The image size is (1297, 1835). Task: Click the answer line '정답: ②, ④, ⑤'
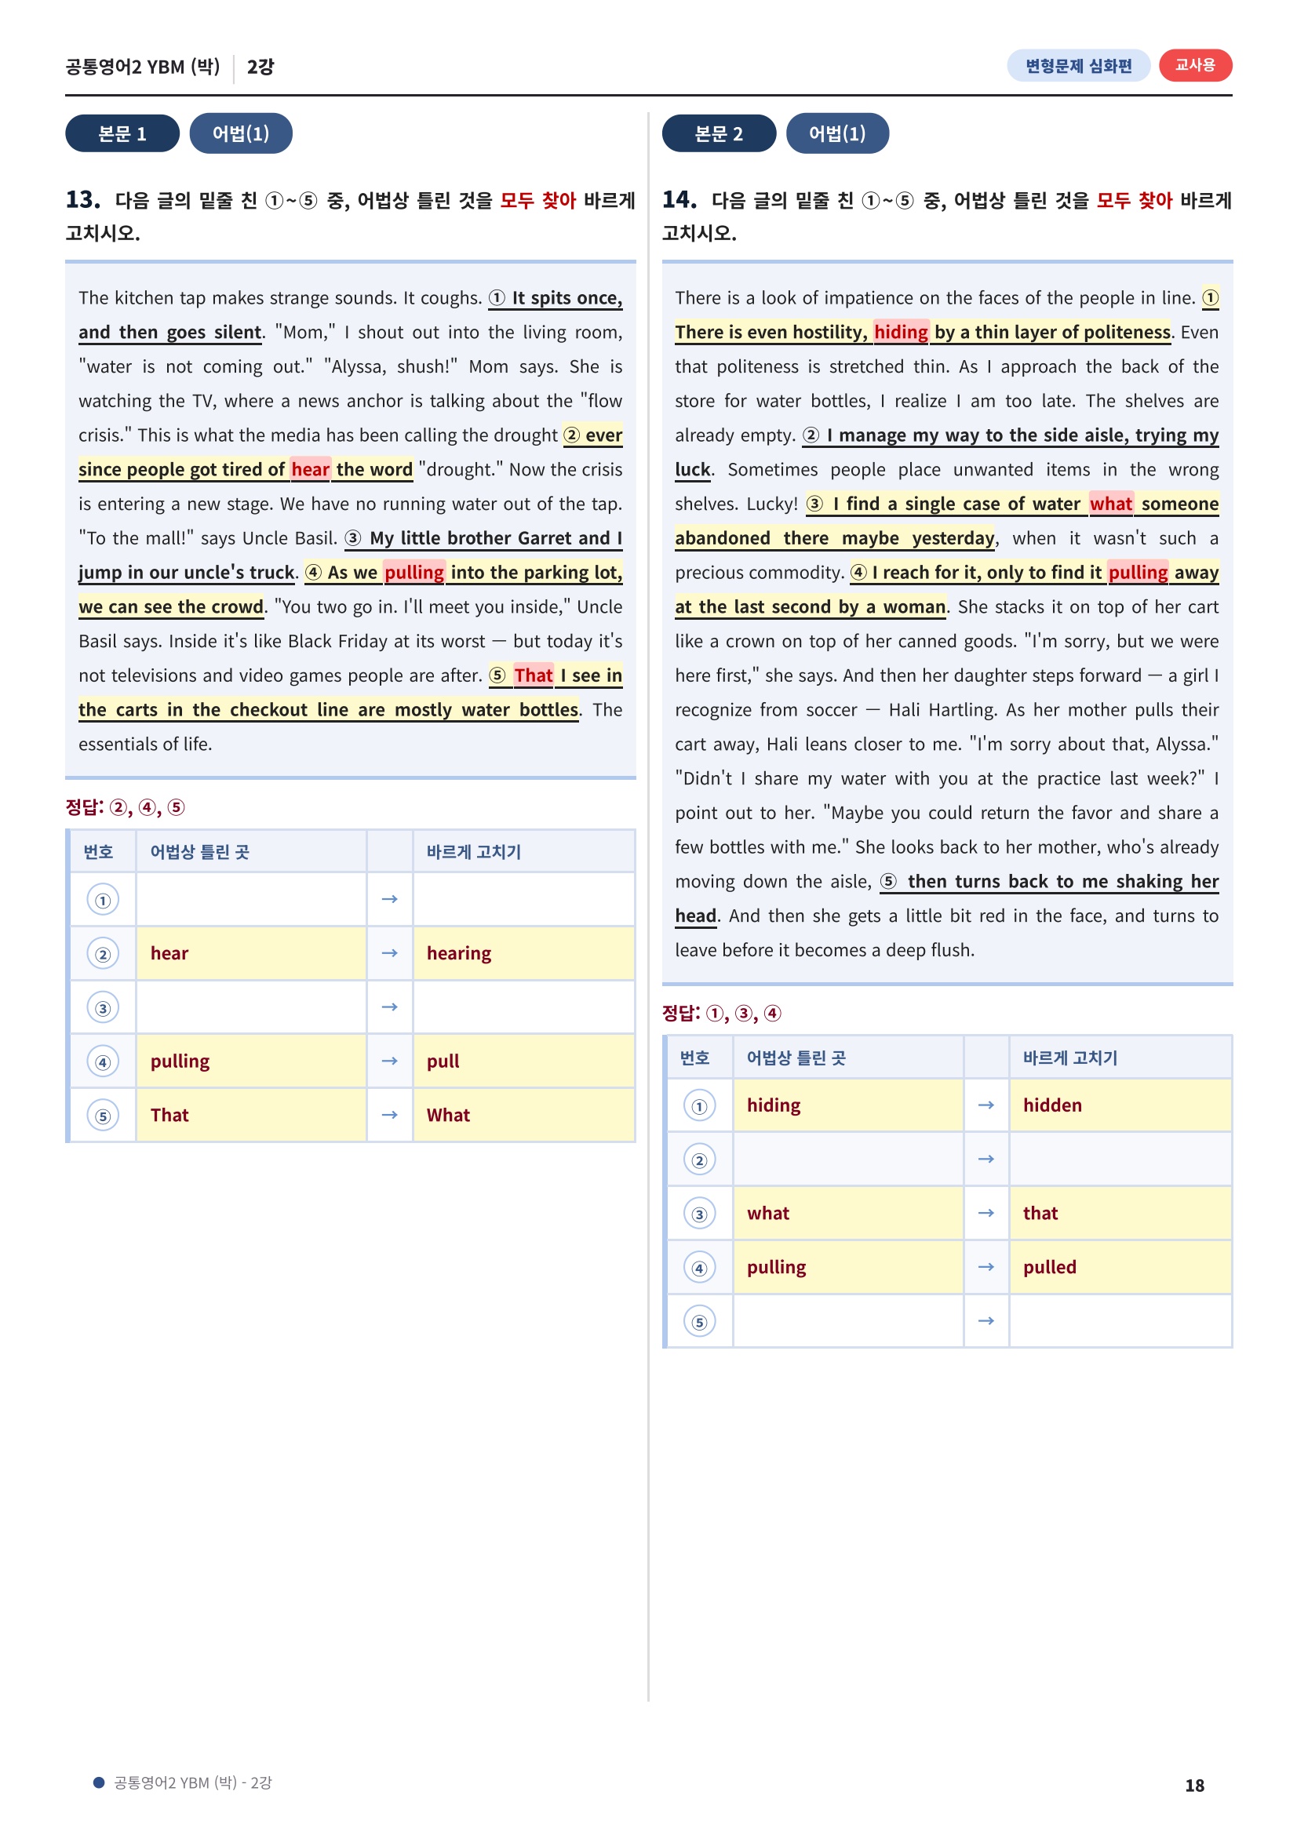point(126,807)
